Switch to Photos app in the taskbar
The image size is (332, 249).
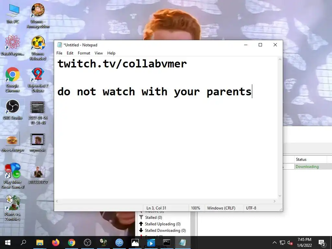135,243
